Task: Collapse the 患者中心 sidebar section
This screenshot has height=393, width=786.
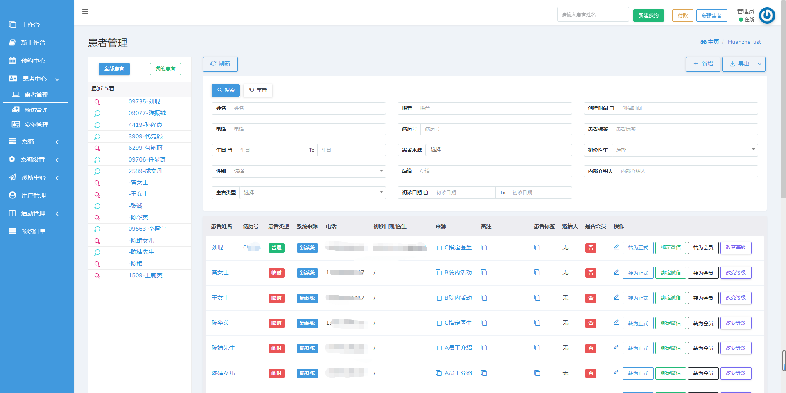Action: 34,79
